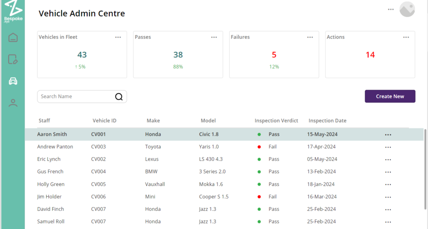Open row options for Eric Lynch
This screenshot has width=428, height=229.
pyautogui.click(x=388, y=160)
